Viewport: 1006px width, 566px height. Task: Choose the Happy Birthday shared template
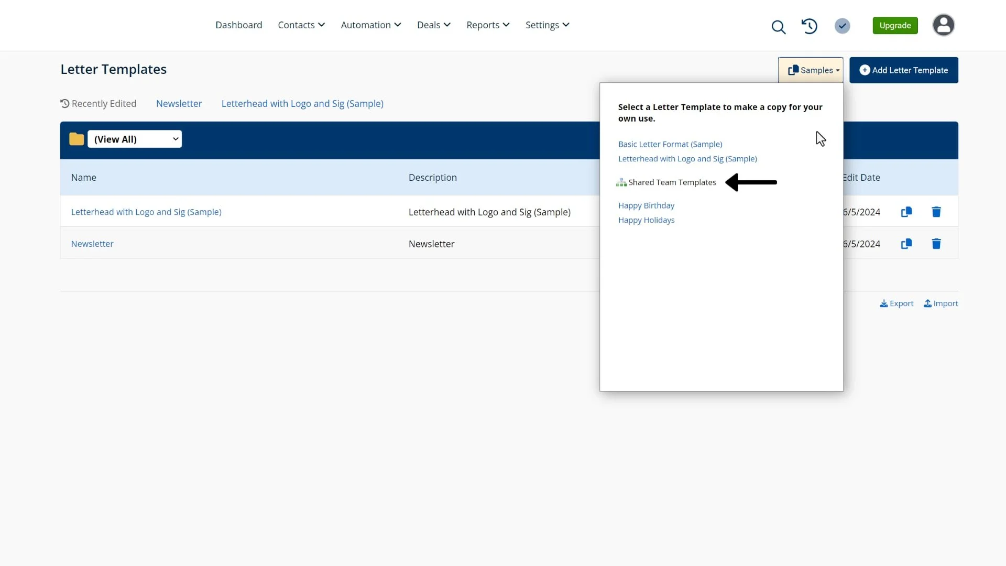click(x=646, y=205)
